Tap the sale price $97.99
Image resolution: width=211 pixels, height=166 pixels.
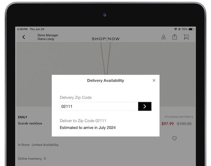167,124
